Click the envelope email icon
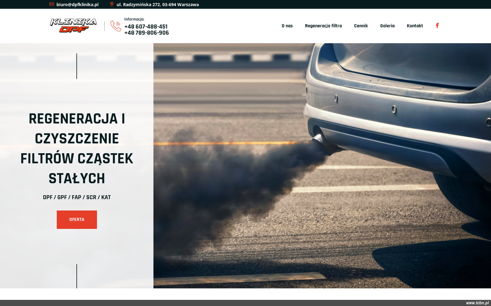 [52, 4]
